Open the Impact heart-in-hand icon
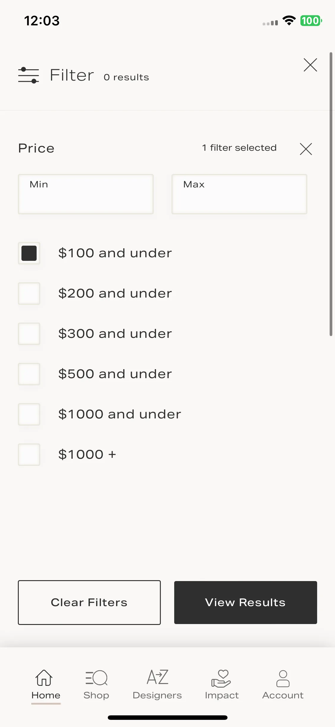Viewport: 335px width, 727px height. click(x=221, y=678)
